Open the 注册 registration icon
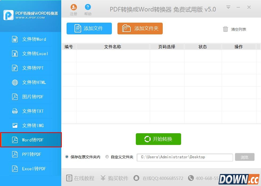The height and width of the screenshot is (186, 261). pyautogui.click(x=74, y=9)
